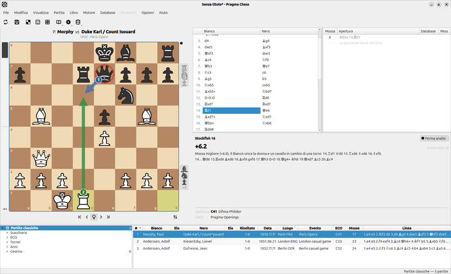Click the refresh arrows toolbar icon
This screenshot has width=451, height=274.
6,22
